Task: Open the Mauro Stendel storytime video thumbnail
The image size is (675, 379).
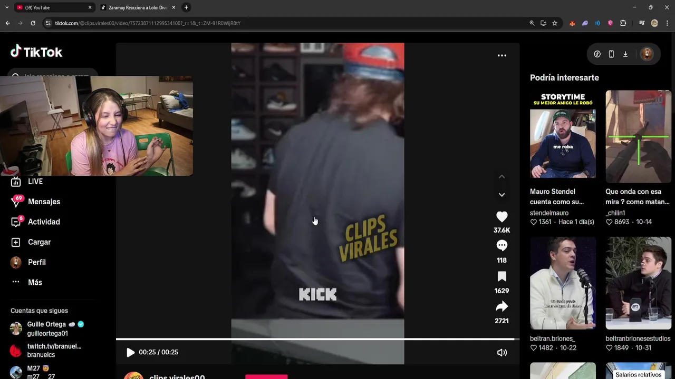Action: tap(563, 136)
